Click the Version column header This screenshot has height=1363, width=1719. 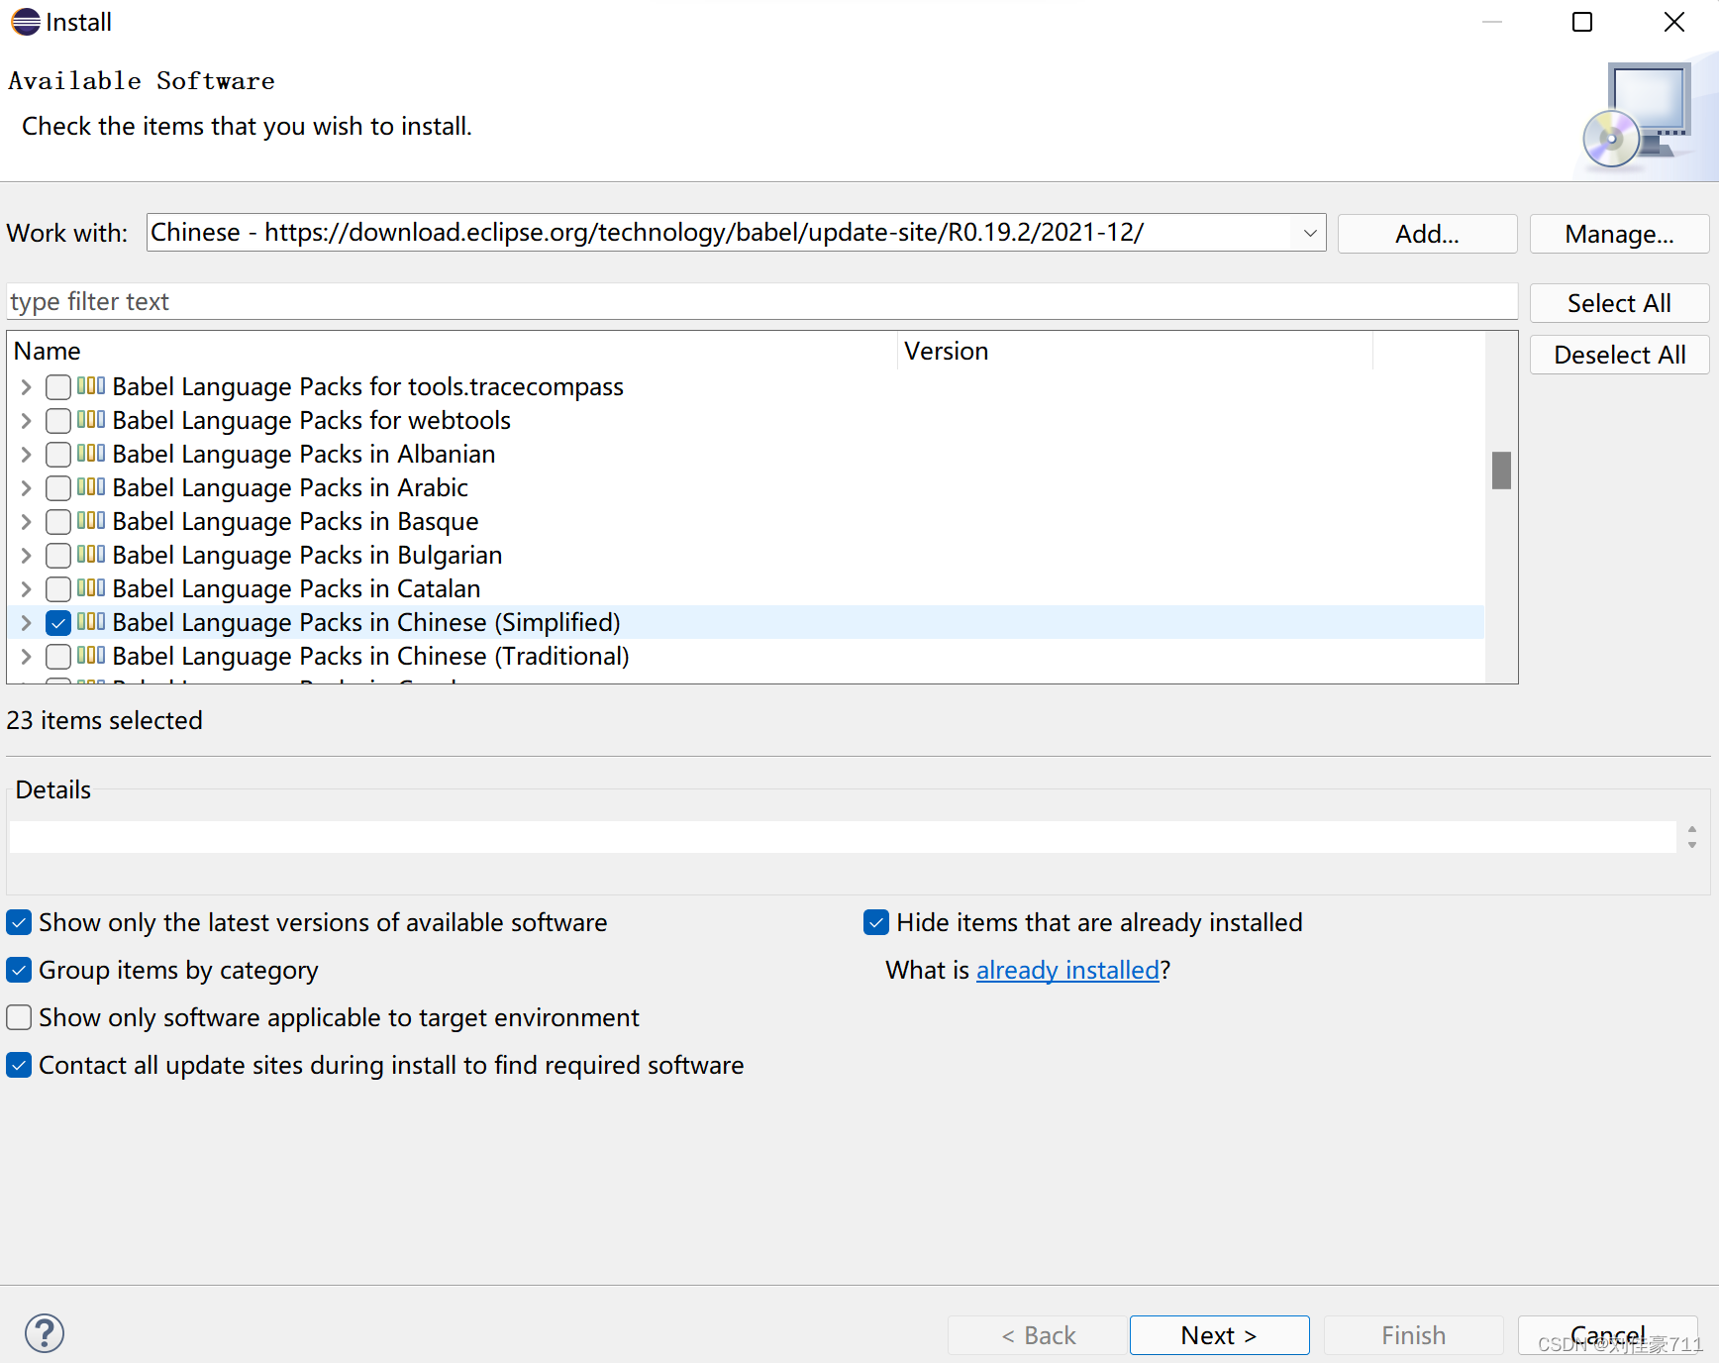click(1136, 352)
